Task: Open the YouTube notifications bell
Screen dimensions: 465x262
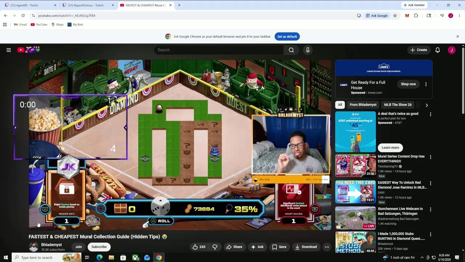Action: 438,50
